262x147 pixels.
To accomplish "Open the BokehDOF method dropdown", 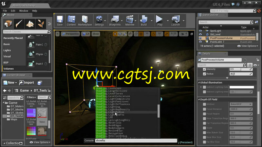I will point(241,104).
